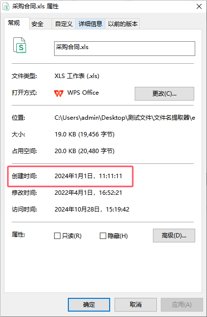Select the 常规 tab
207x317 pixels.
tap(14, 23)
